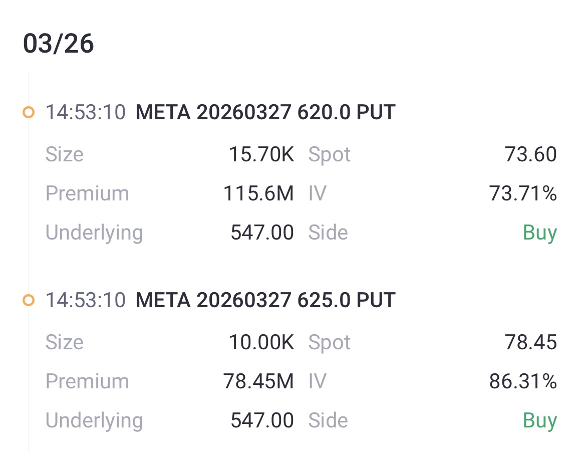Screen dimensions: 586x453
Task: Click orange marker beside 620.0 PUT entry
Action: click(x=29, y=112)
